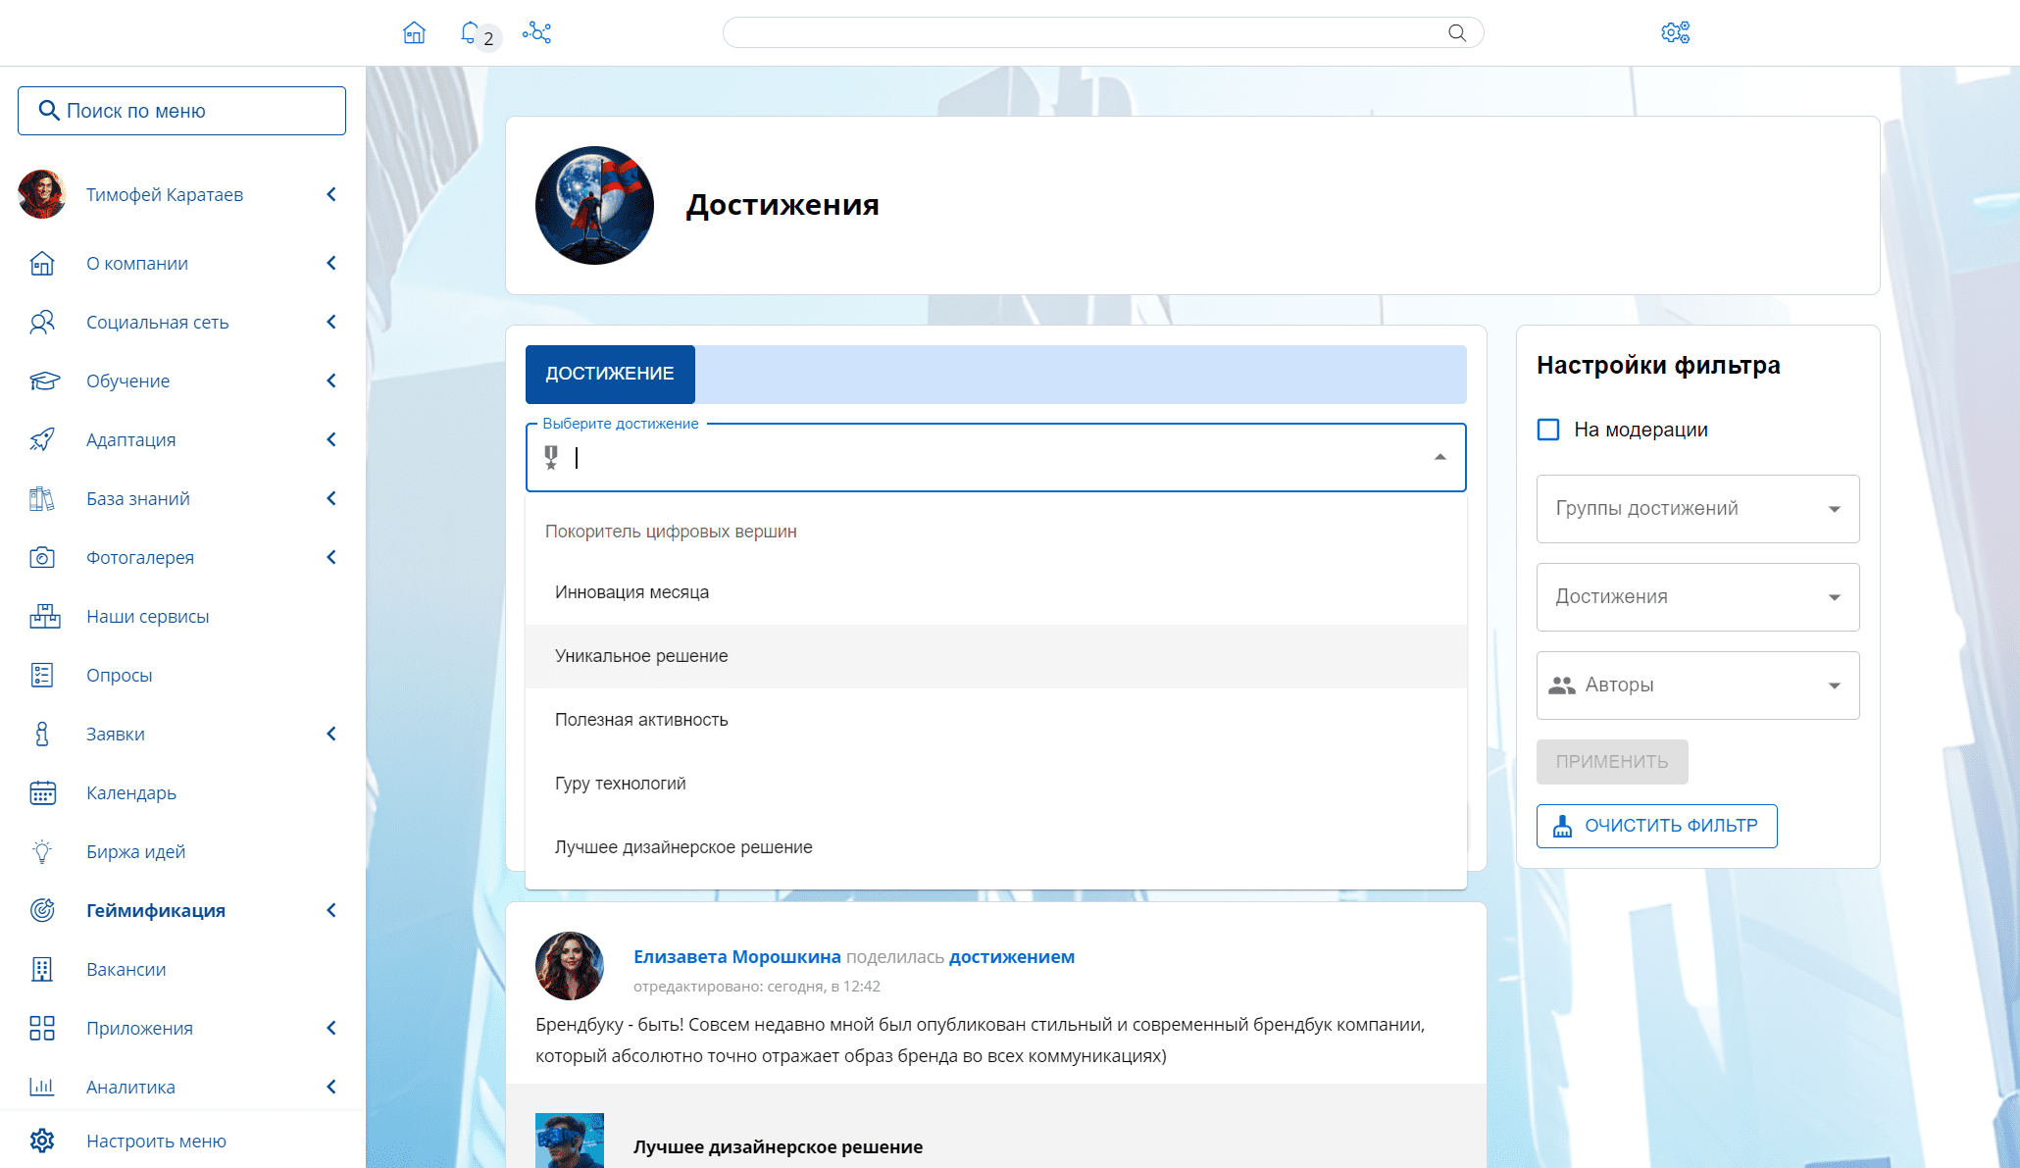Click the search magnifier in top search bar
2020x1168 pixels.
(1457, 33)
